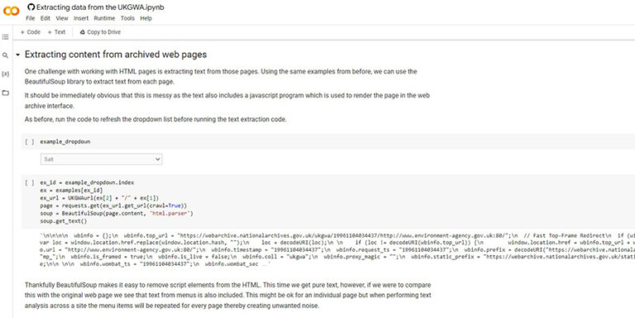This screenshot has width=635, height=318.
Task: Click the 'page = requests.get' code line
Action: pyautogui.click(x=113, y=206)
